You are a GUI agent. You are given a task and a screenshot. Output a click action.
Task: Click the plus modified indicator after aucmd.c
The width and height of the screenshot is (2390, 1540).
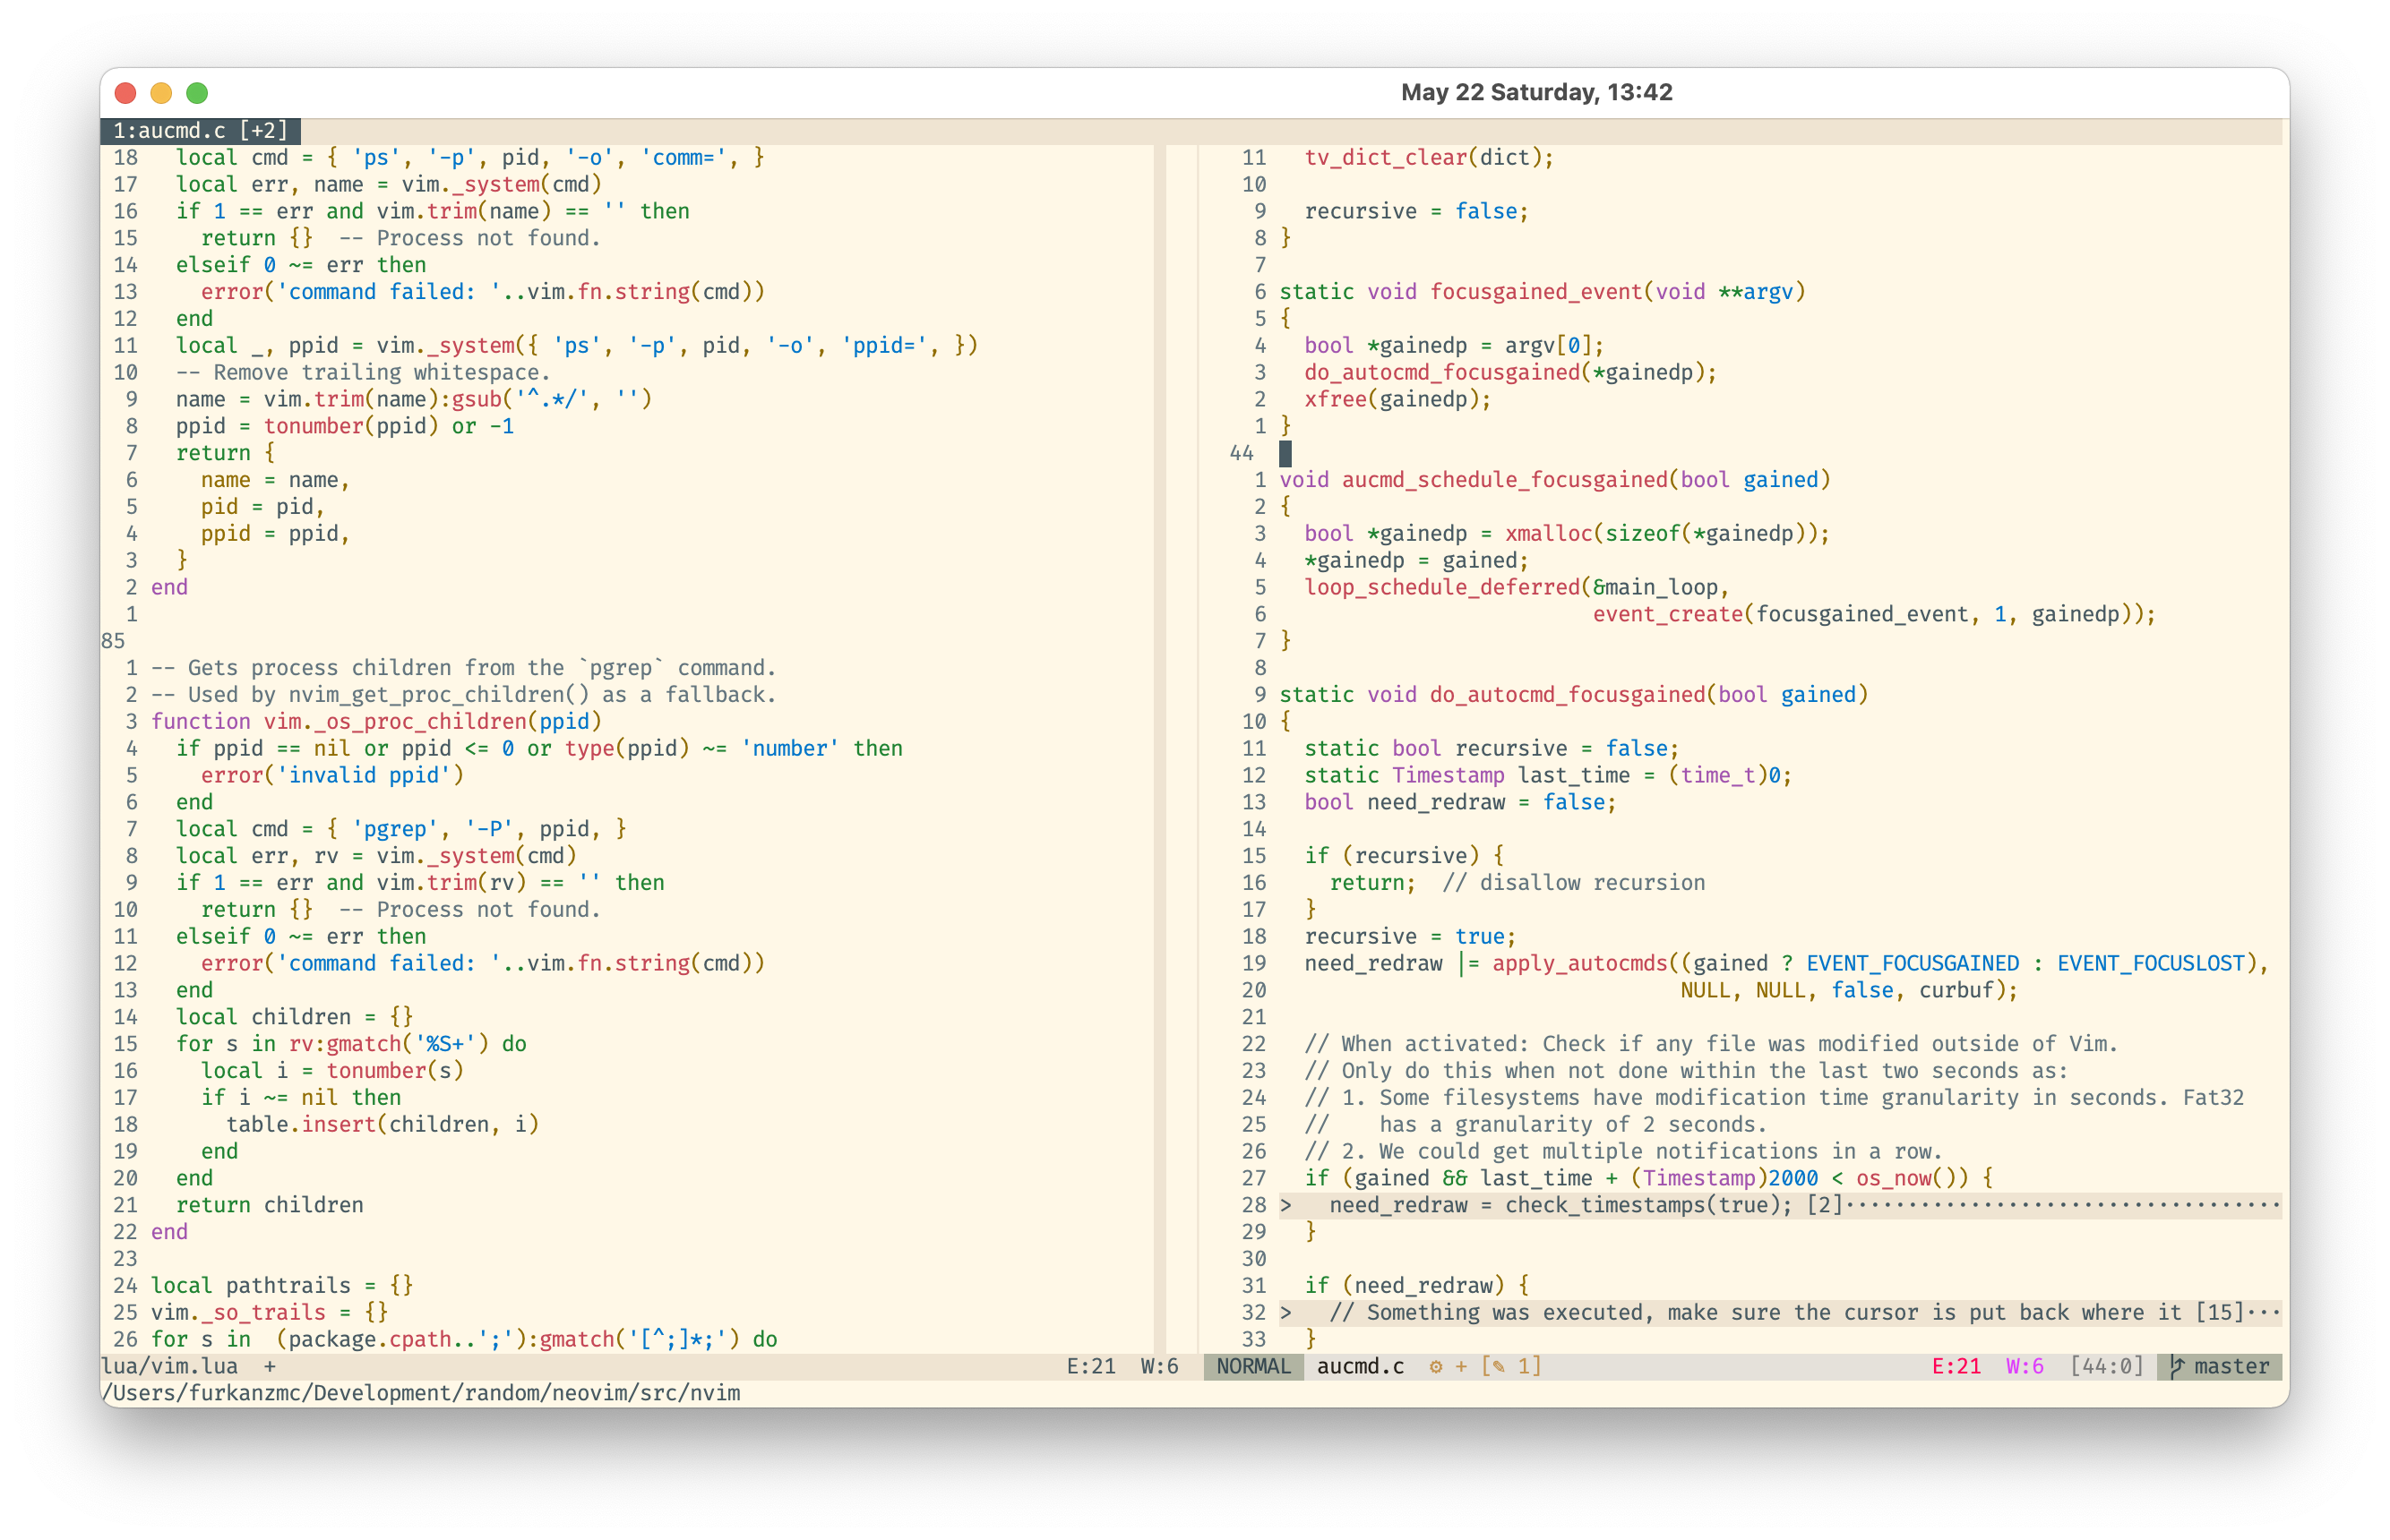tap(1461, 1366)
